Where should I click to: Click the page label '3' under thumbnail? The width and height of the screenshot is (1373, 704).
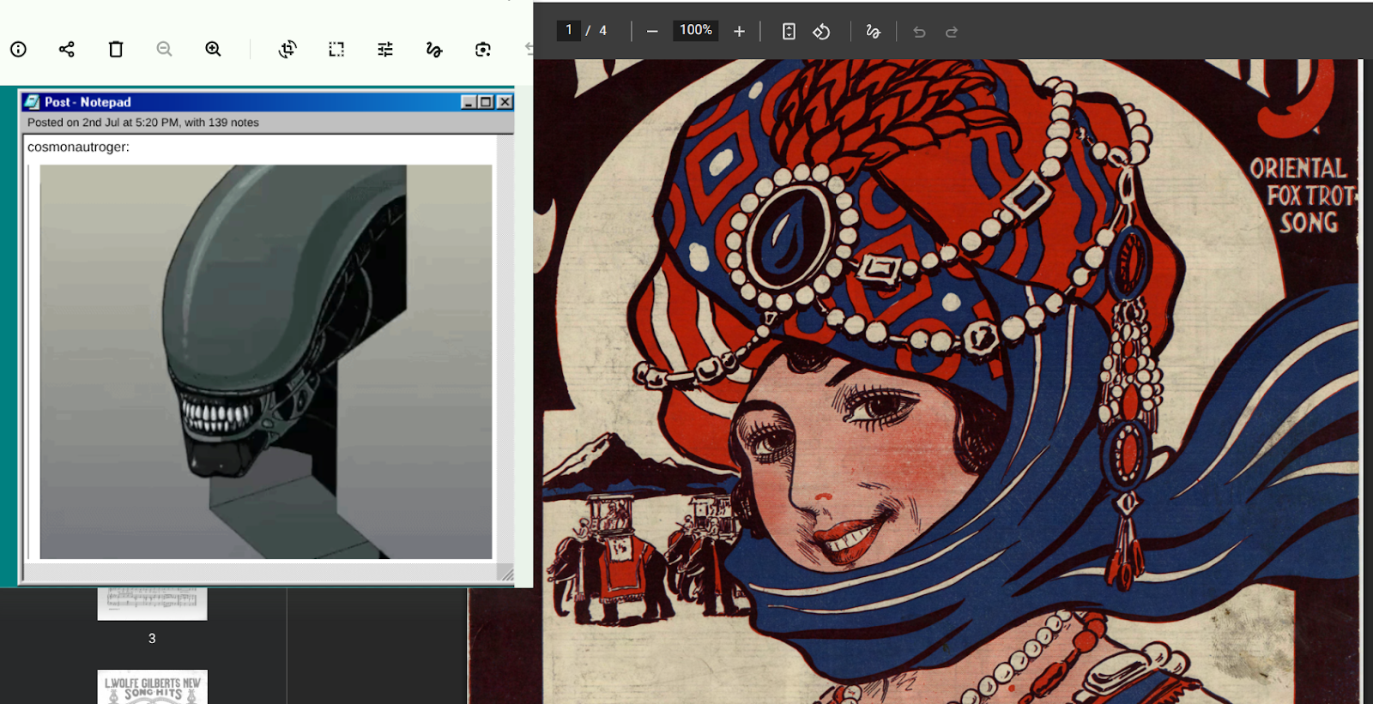pos(152,638)
